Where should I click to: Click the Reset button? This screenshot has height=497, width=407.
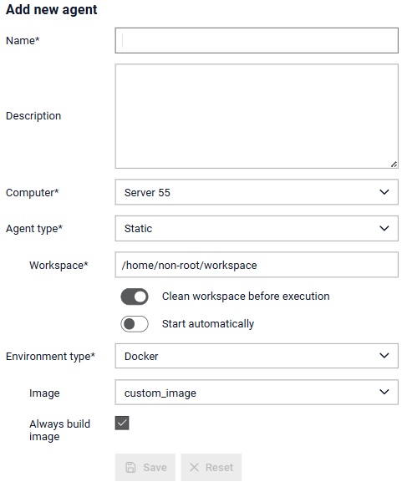pos(211,467)
